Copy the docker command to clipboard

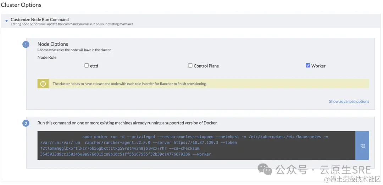(x=363, y=146)
